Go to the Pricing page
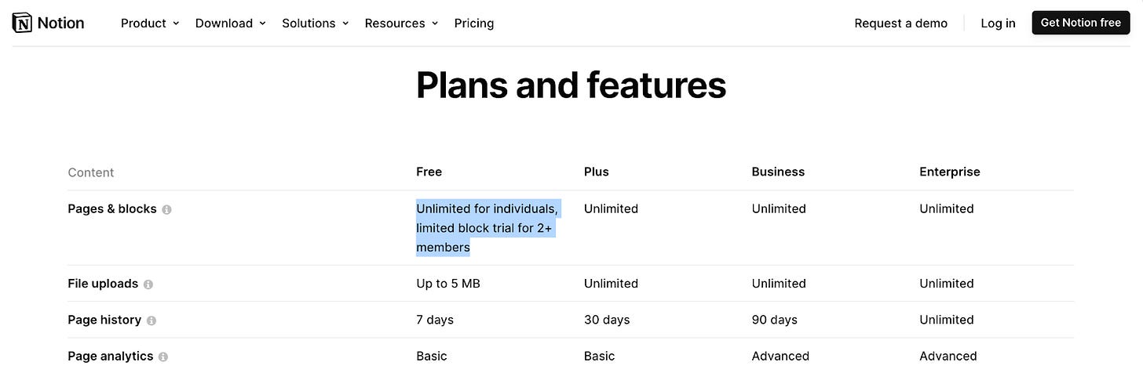 coord(474,24)
